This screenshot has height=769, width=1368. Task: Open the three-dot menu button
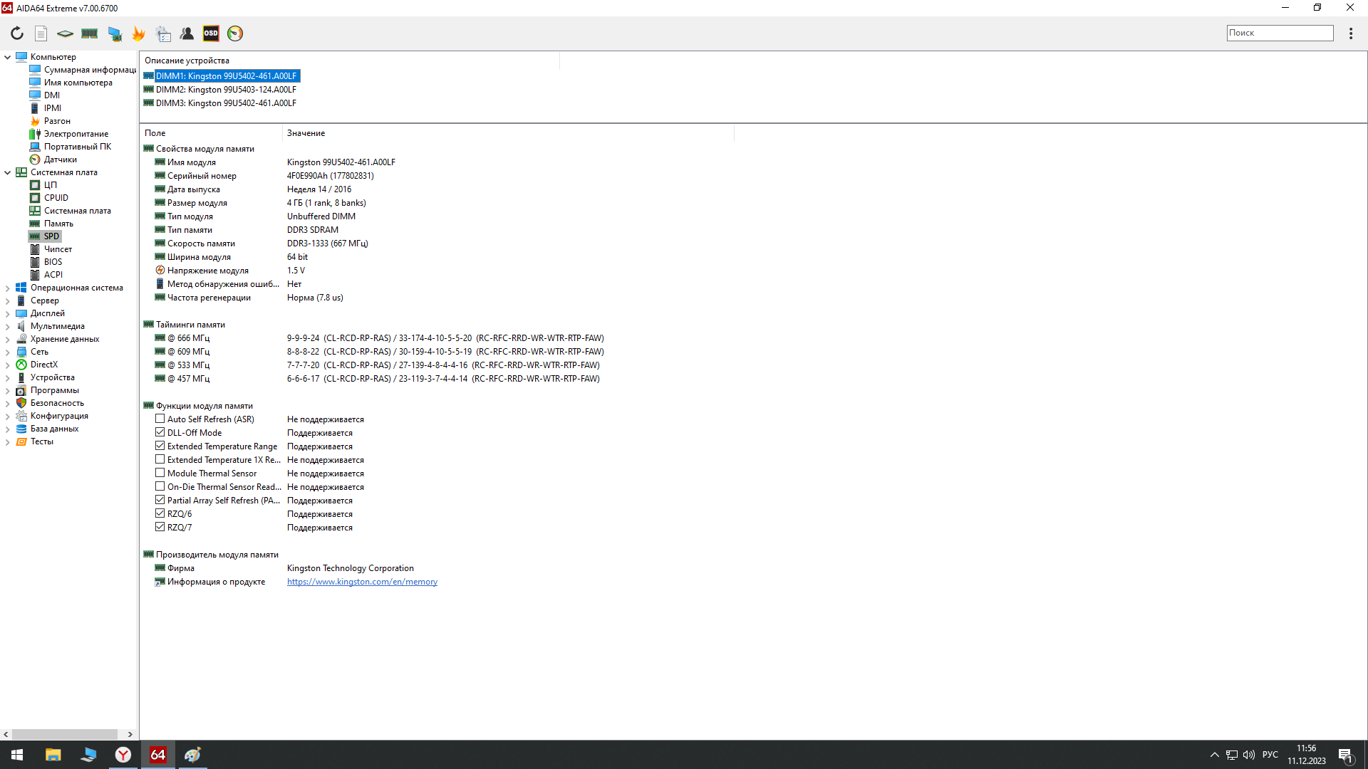[x=1350, y=33]
